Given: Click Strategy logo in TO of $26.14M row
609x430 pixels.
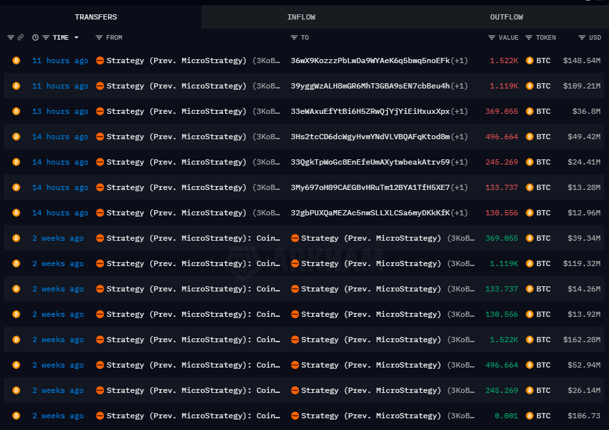Looking at the screenshot, I should 295,390.
